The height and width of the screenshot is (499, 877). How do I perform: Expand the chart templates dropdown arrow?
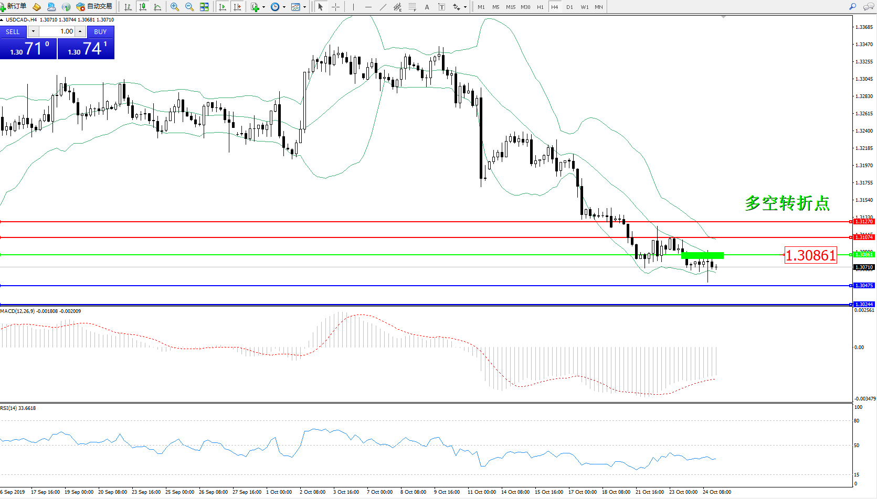click(304, 7)
